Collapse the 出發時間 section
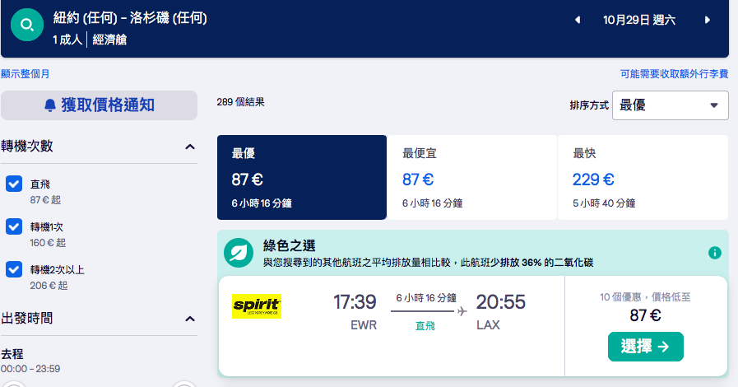The width and height of the screenshot is (738, 387). [190, 318]
